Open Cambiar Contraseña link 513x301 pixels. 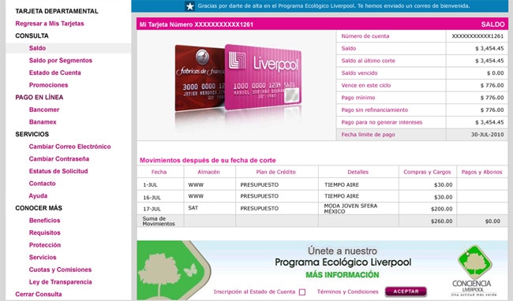click(x=59, y=159)
